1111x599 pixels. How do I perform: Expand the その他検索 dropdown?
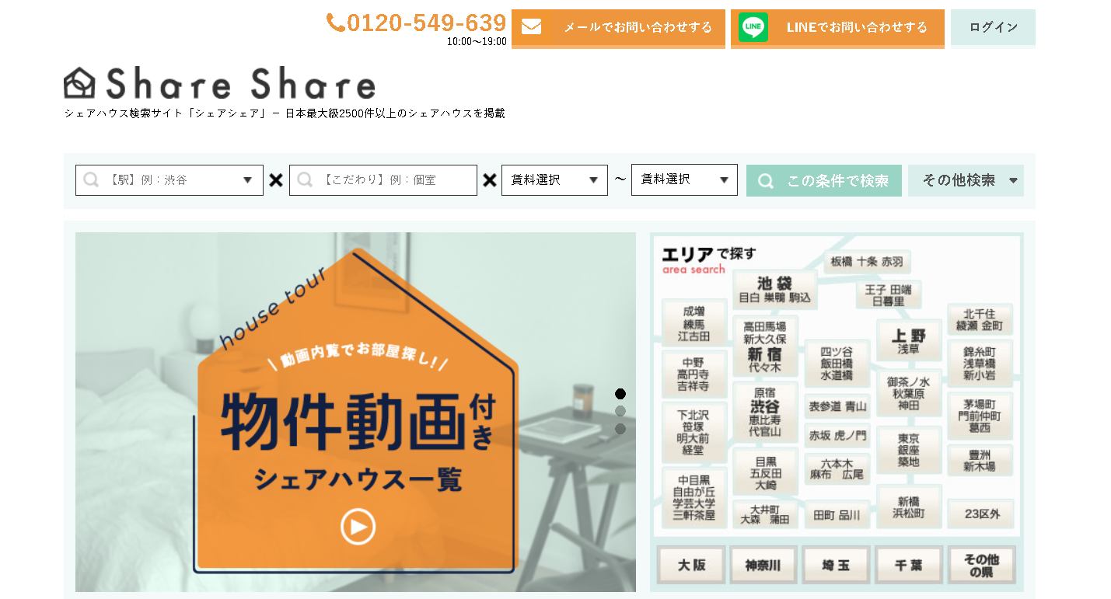click(965, 180)
